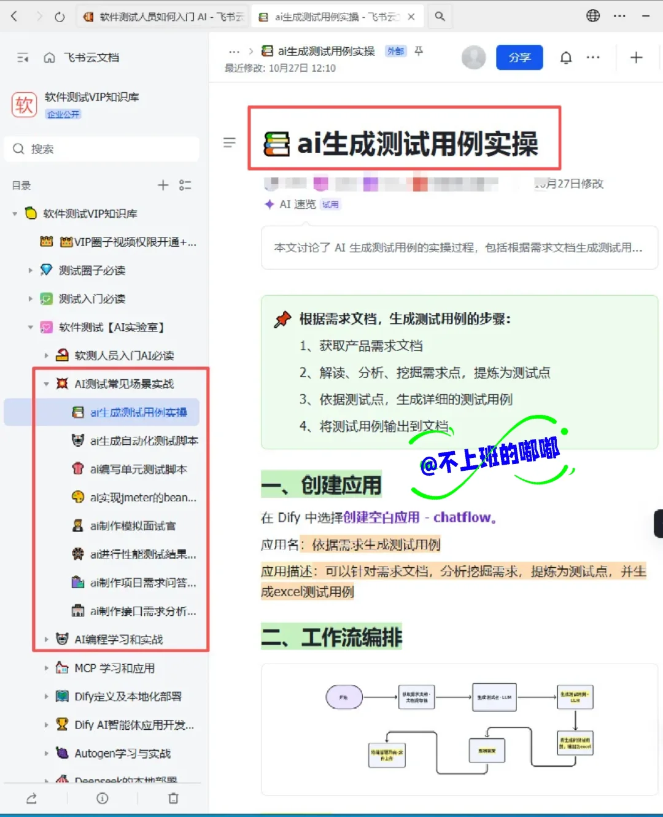
Task: Click the share arrow icon in the bottom bar
Action: (x=32, y=798)
